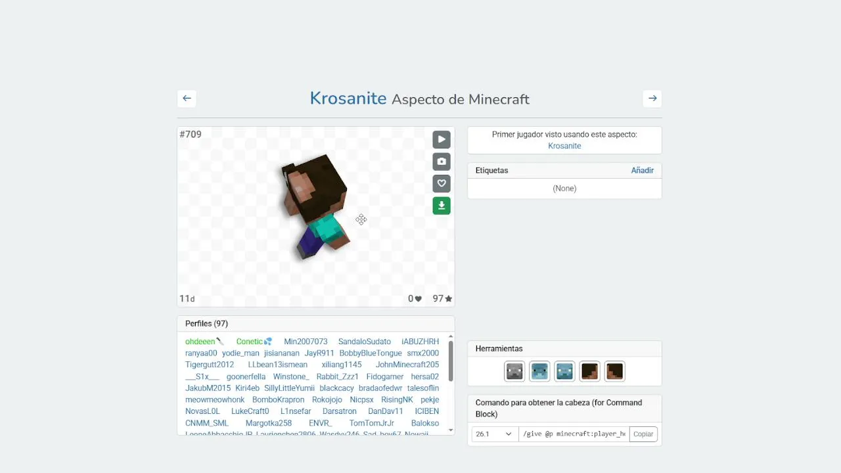Open the DanDav11 profile

pos(386,411)
